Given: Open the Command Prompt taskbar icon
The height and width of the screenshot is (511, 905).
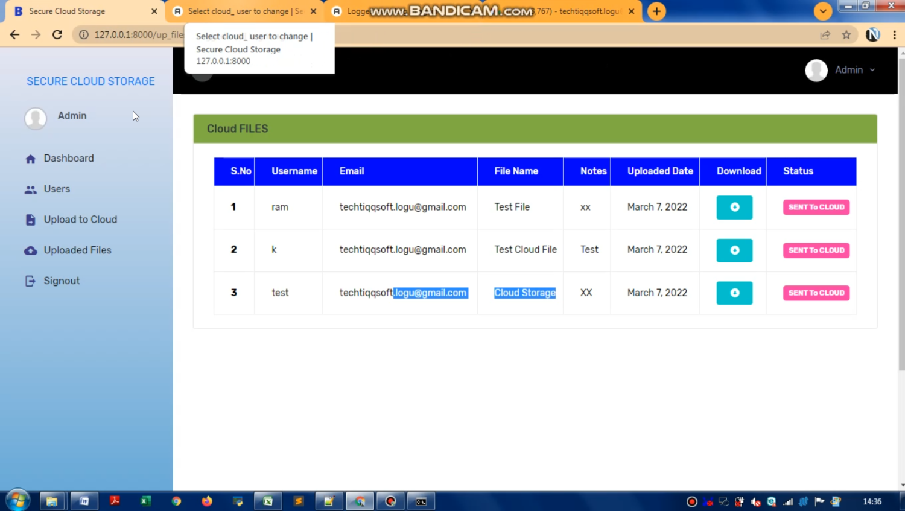Looking at the screenshot, I should click(421, 501).
